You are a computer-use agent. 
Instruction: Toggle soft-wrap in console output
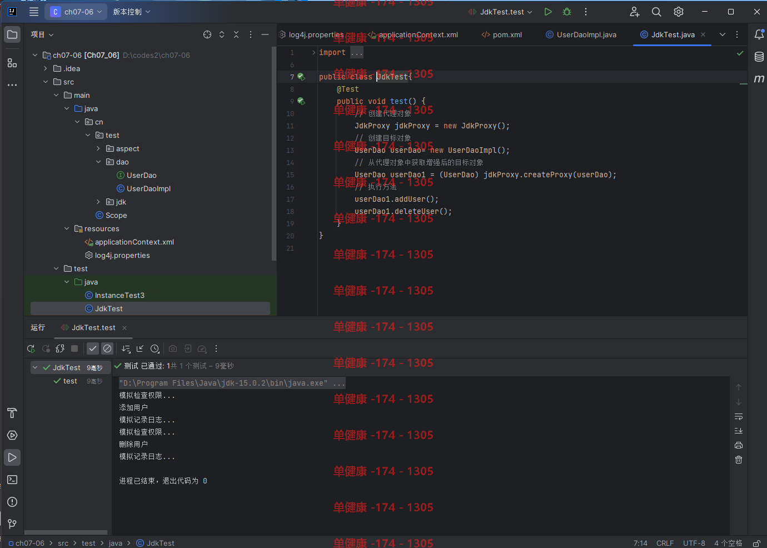739,416
